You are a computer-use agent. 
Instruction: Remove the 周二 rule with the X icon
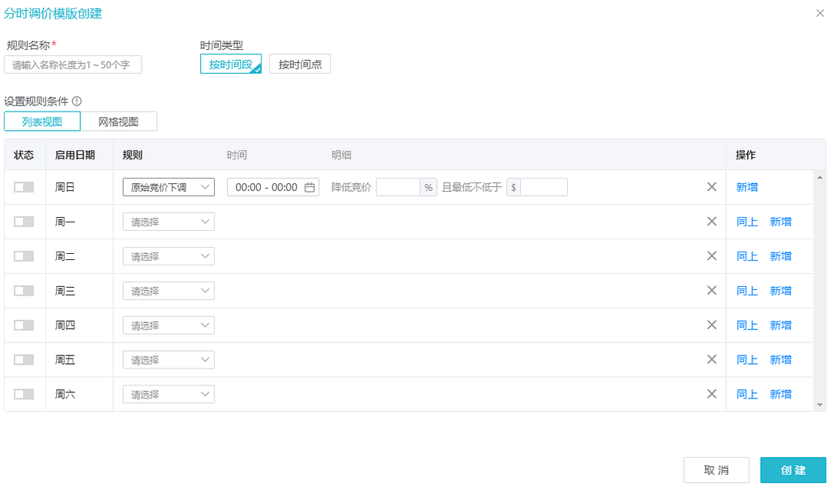pyautogui.click(x=712, y=255)
